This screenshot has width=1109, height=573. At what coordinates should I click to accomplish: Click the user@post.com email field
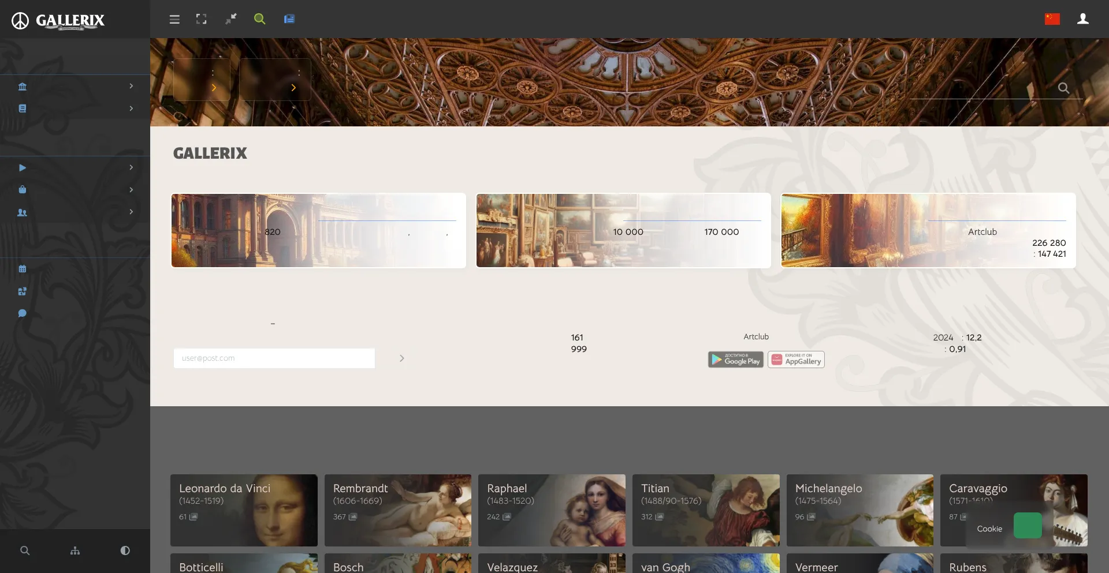(274, 358)
